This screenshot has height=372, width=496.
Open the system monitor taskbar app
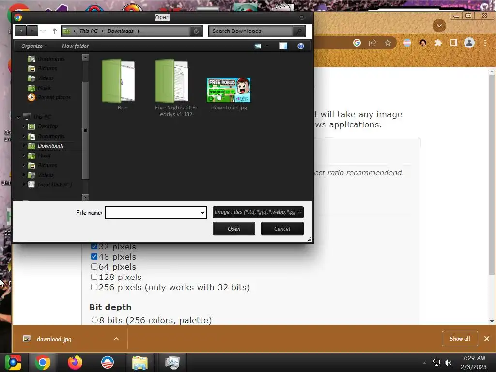[172, 362]
